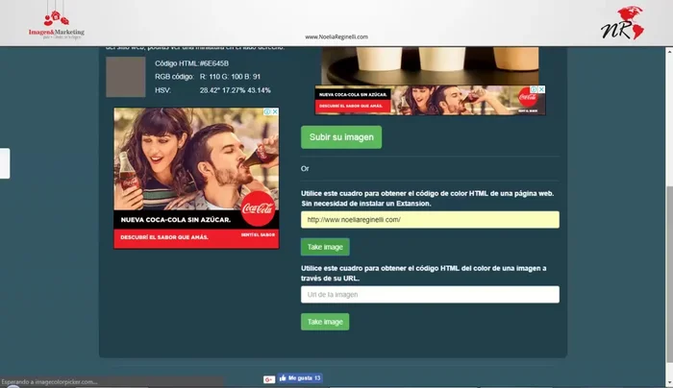Click the Facebook Me gusta button

click(x=300, y=378)
